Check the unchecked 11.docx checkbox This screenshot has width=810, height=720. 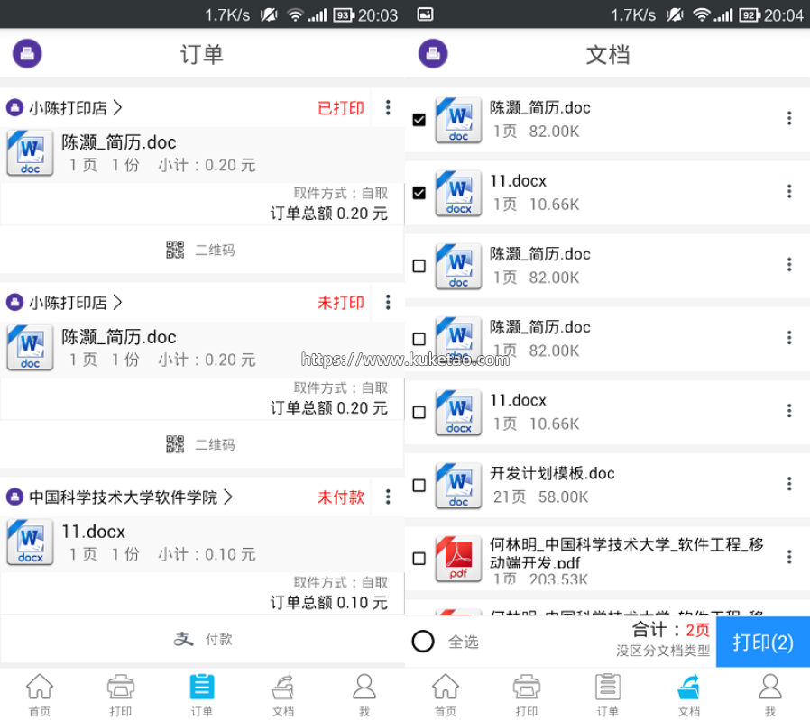pyautogui.click(x=419, y=413)
